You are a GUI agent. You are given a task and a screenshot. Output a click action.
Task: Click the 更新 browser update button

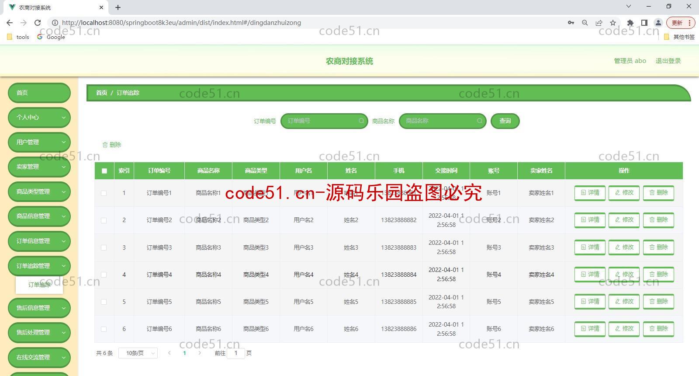click(680, 23)
